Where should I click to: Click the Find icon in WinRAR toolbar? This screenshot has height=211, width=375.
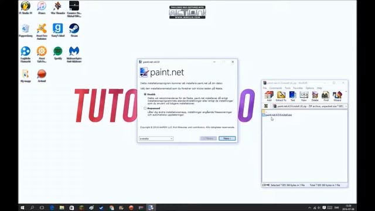tap(326, 96)
